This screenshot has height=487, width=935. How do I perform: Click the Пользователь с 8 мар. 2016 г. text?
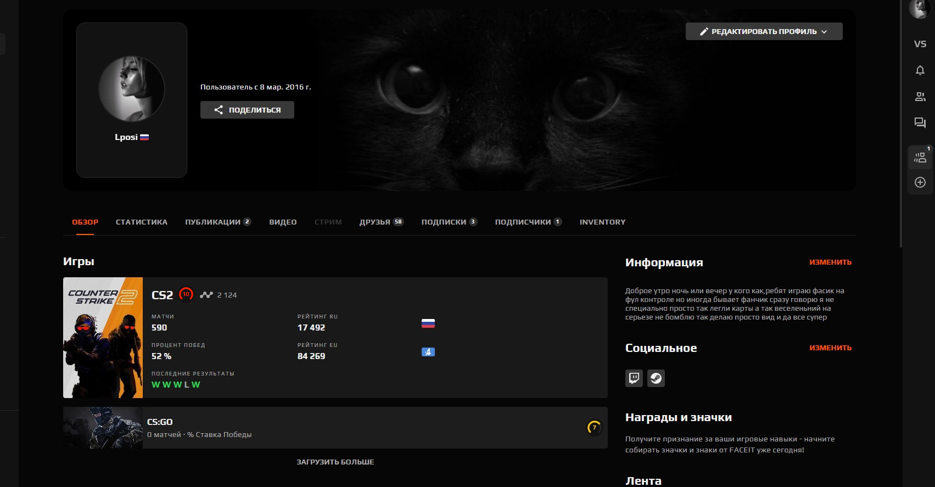pyautogui.click(x=256, y=87)
